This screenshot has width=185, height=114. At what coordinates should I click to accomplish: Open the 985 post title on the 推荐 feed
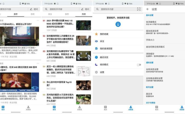16,24
